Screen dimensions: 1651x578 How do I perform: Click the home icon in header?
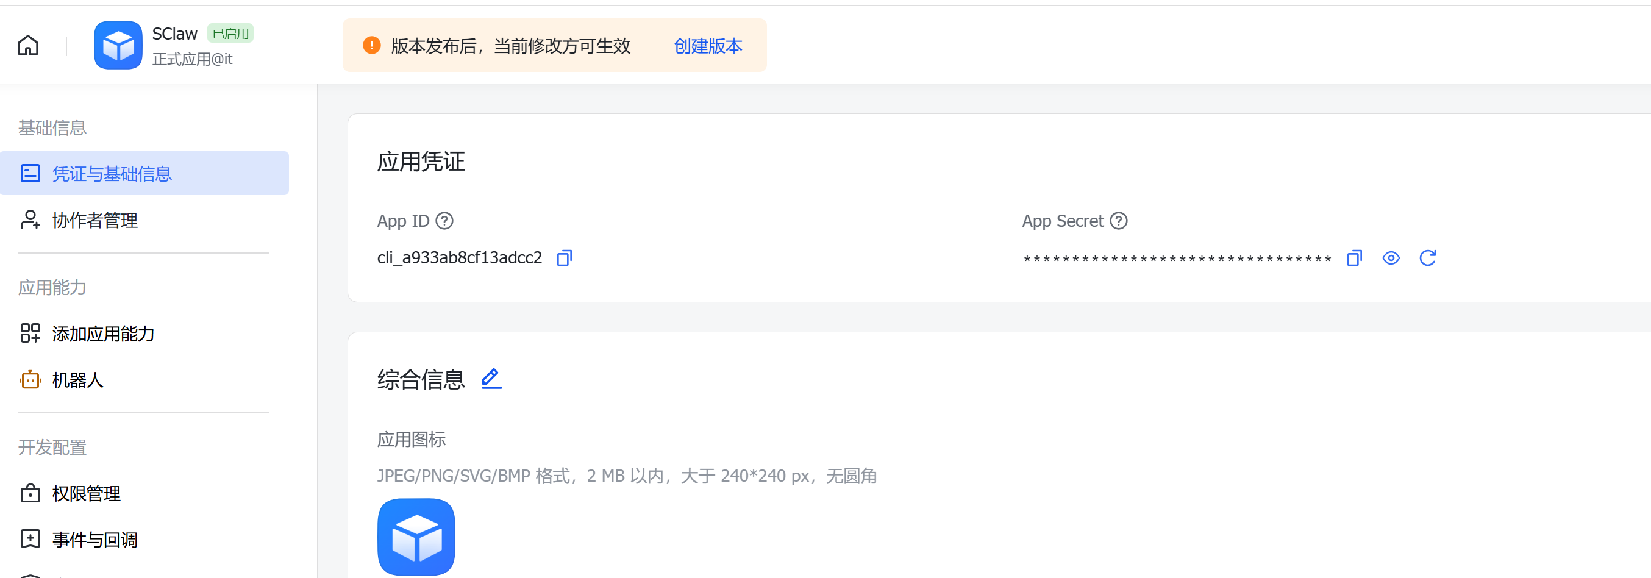(x=28, y=46)
